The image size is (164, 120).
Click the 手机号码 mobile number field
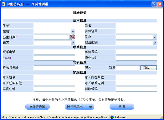click(136, 52)
